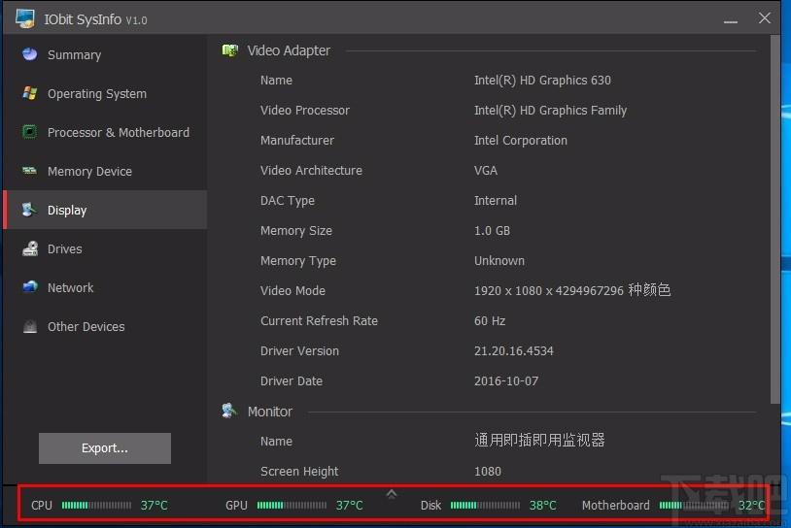791x528 pixels.
Task: Click the Monitor section icon
Action: point(230,411)
